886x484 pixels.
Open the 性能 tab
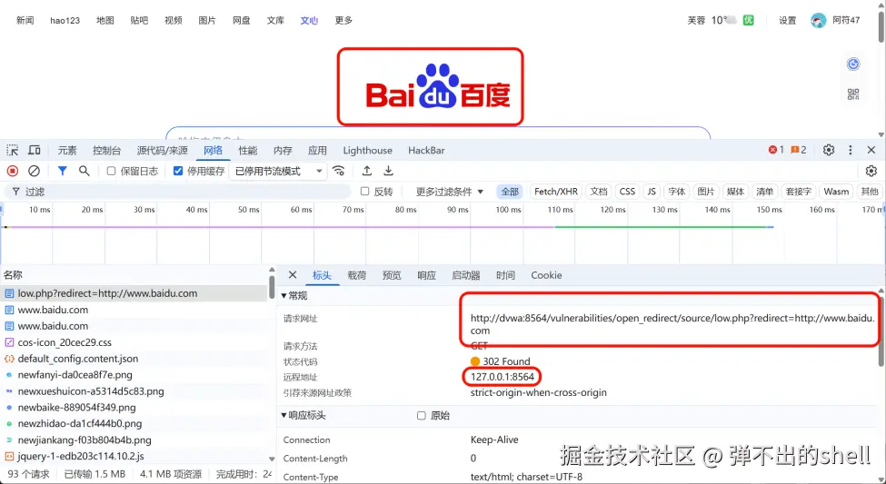point(247,150)
